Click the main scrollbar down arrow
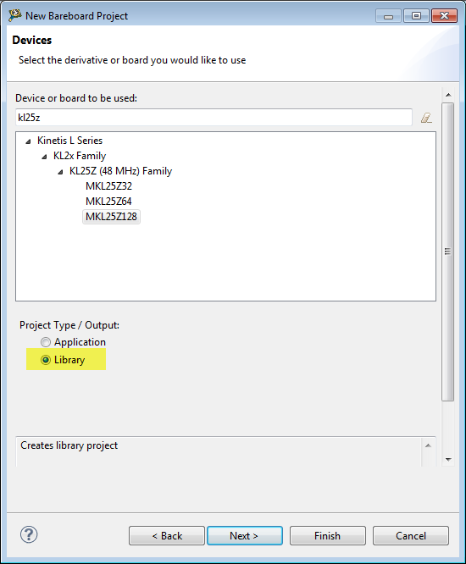The height and width of the screenshot is (564, 466). tap(448, 459)
